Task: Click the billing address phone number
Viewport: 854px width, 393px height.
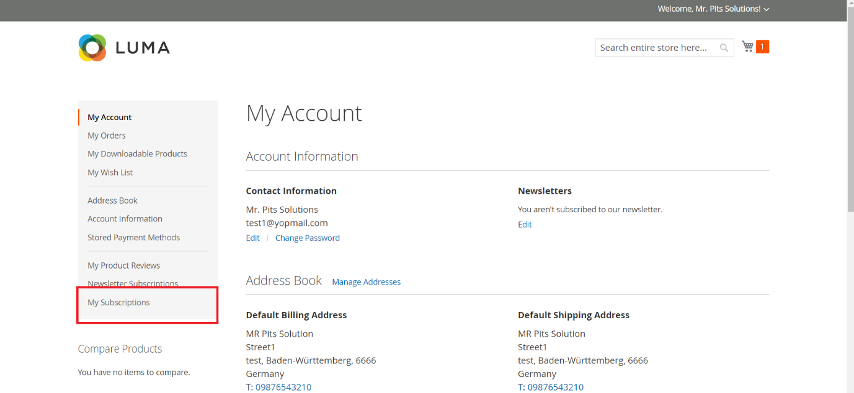Action: click(283, 387)
